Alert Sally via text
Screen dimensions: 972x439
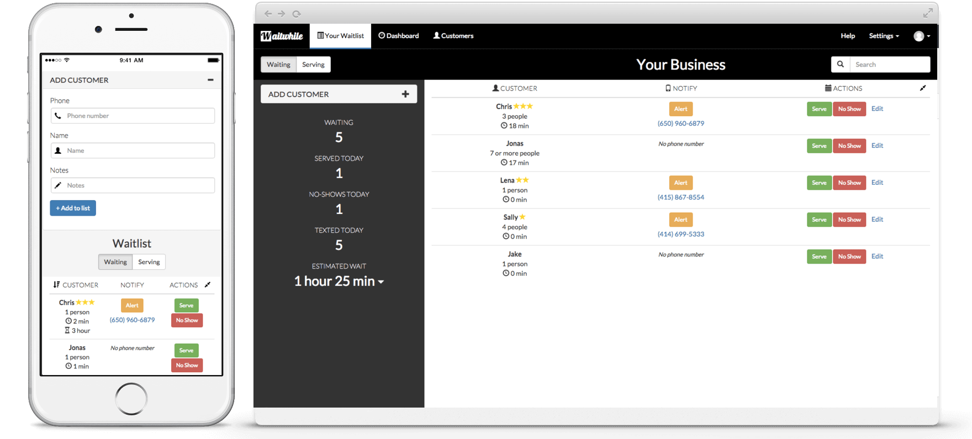pyautogui.click(x=681, y=220)
